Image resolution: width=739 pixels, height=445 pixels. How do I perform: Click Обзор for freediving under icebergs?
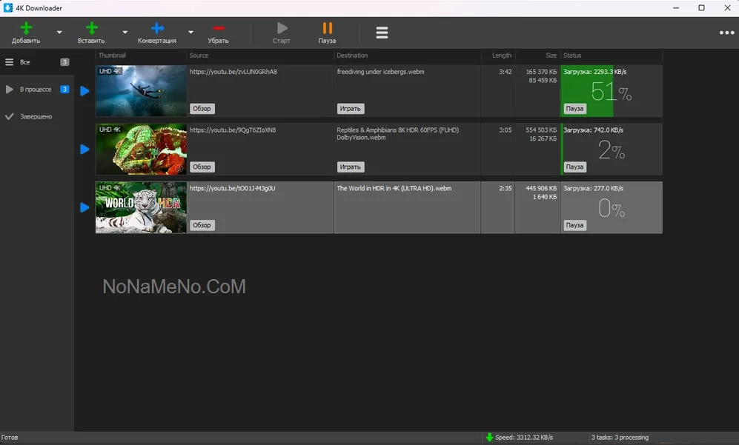202,109
